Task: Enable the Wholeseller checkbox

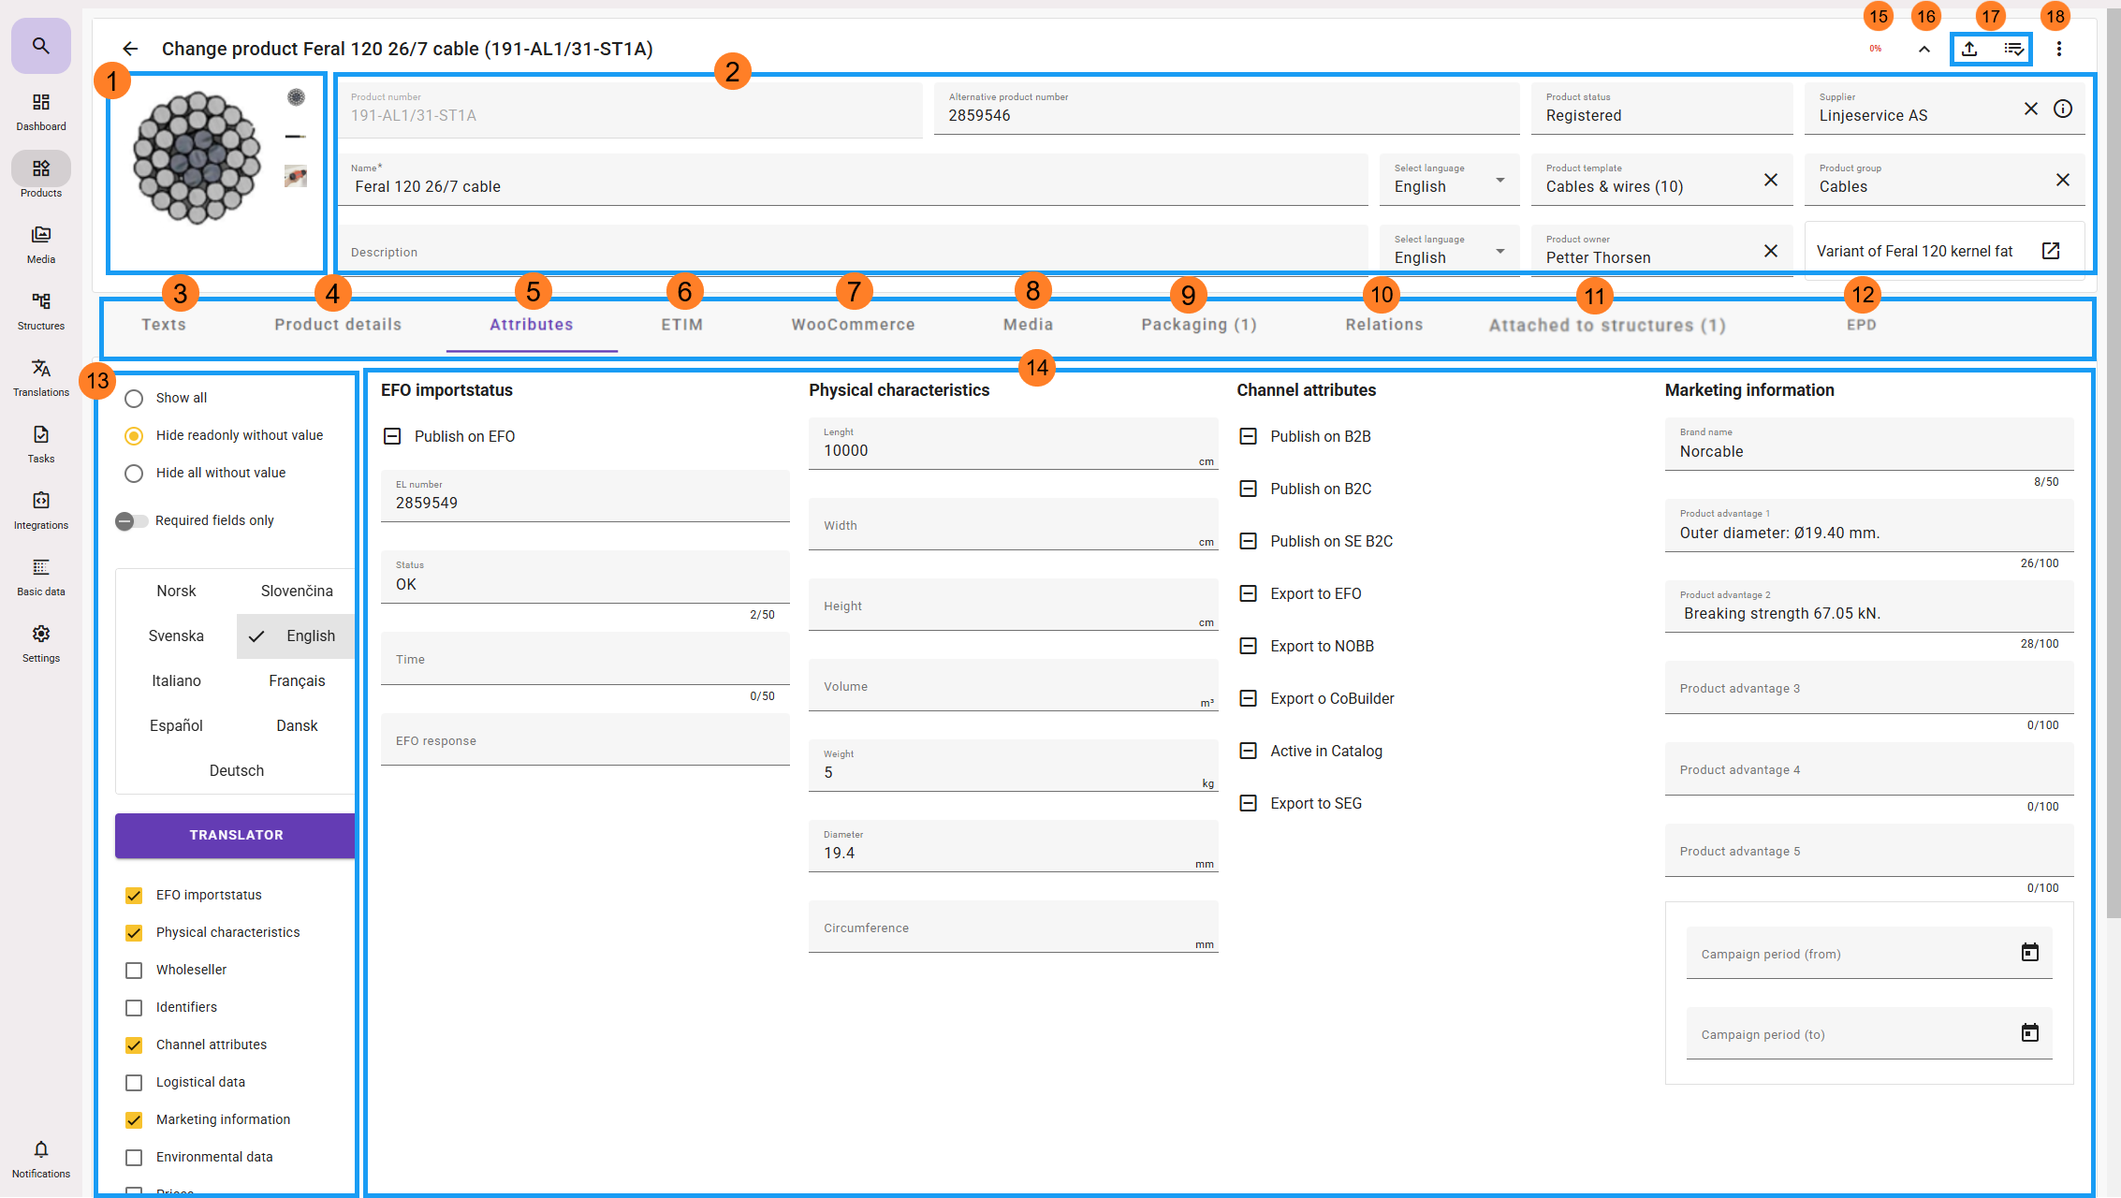Action: tap(134, 971)
